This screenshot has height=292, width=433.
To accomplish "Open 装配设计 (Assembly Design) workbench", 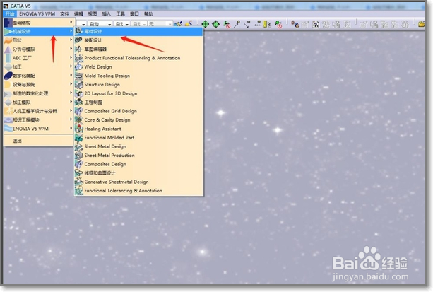I will coord(139,40).
